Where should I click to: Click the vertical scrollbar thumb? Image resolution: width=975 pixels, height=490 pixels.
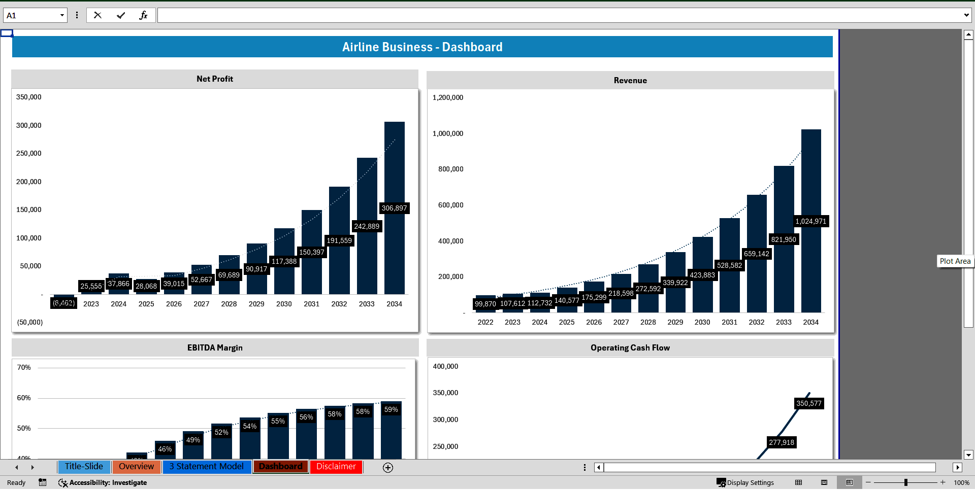pos(968,184)
